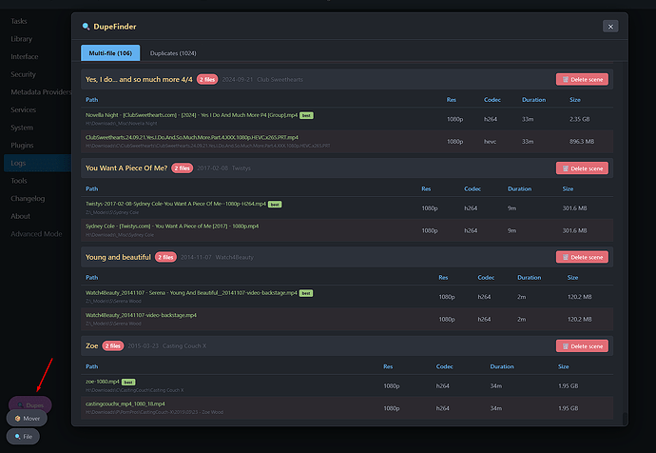The image size is (656, 453).
Task: Select the Watch4Beauty_20141107-video-backstage.mp4 file row
Action: click(141, 315)
